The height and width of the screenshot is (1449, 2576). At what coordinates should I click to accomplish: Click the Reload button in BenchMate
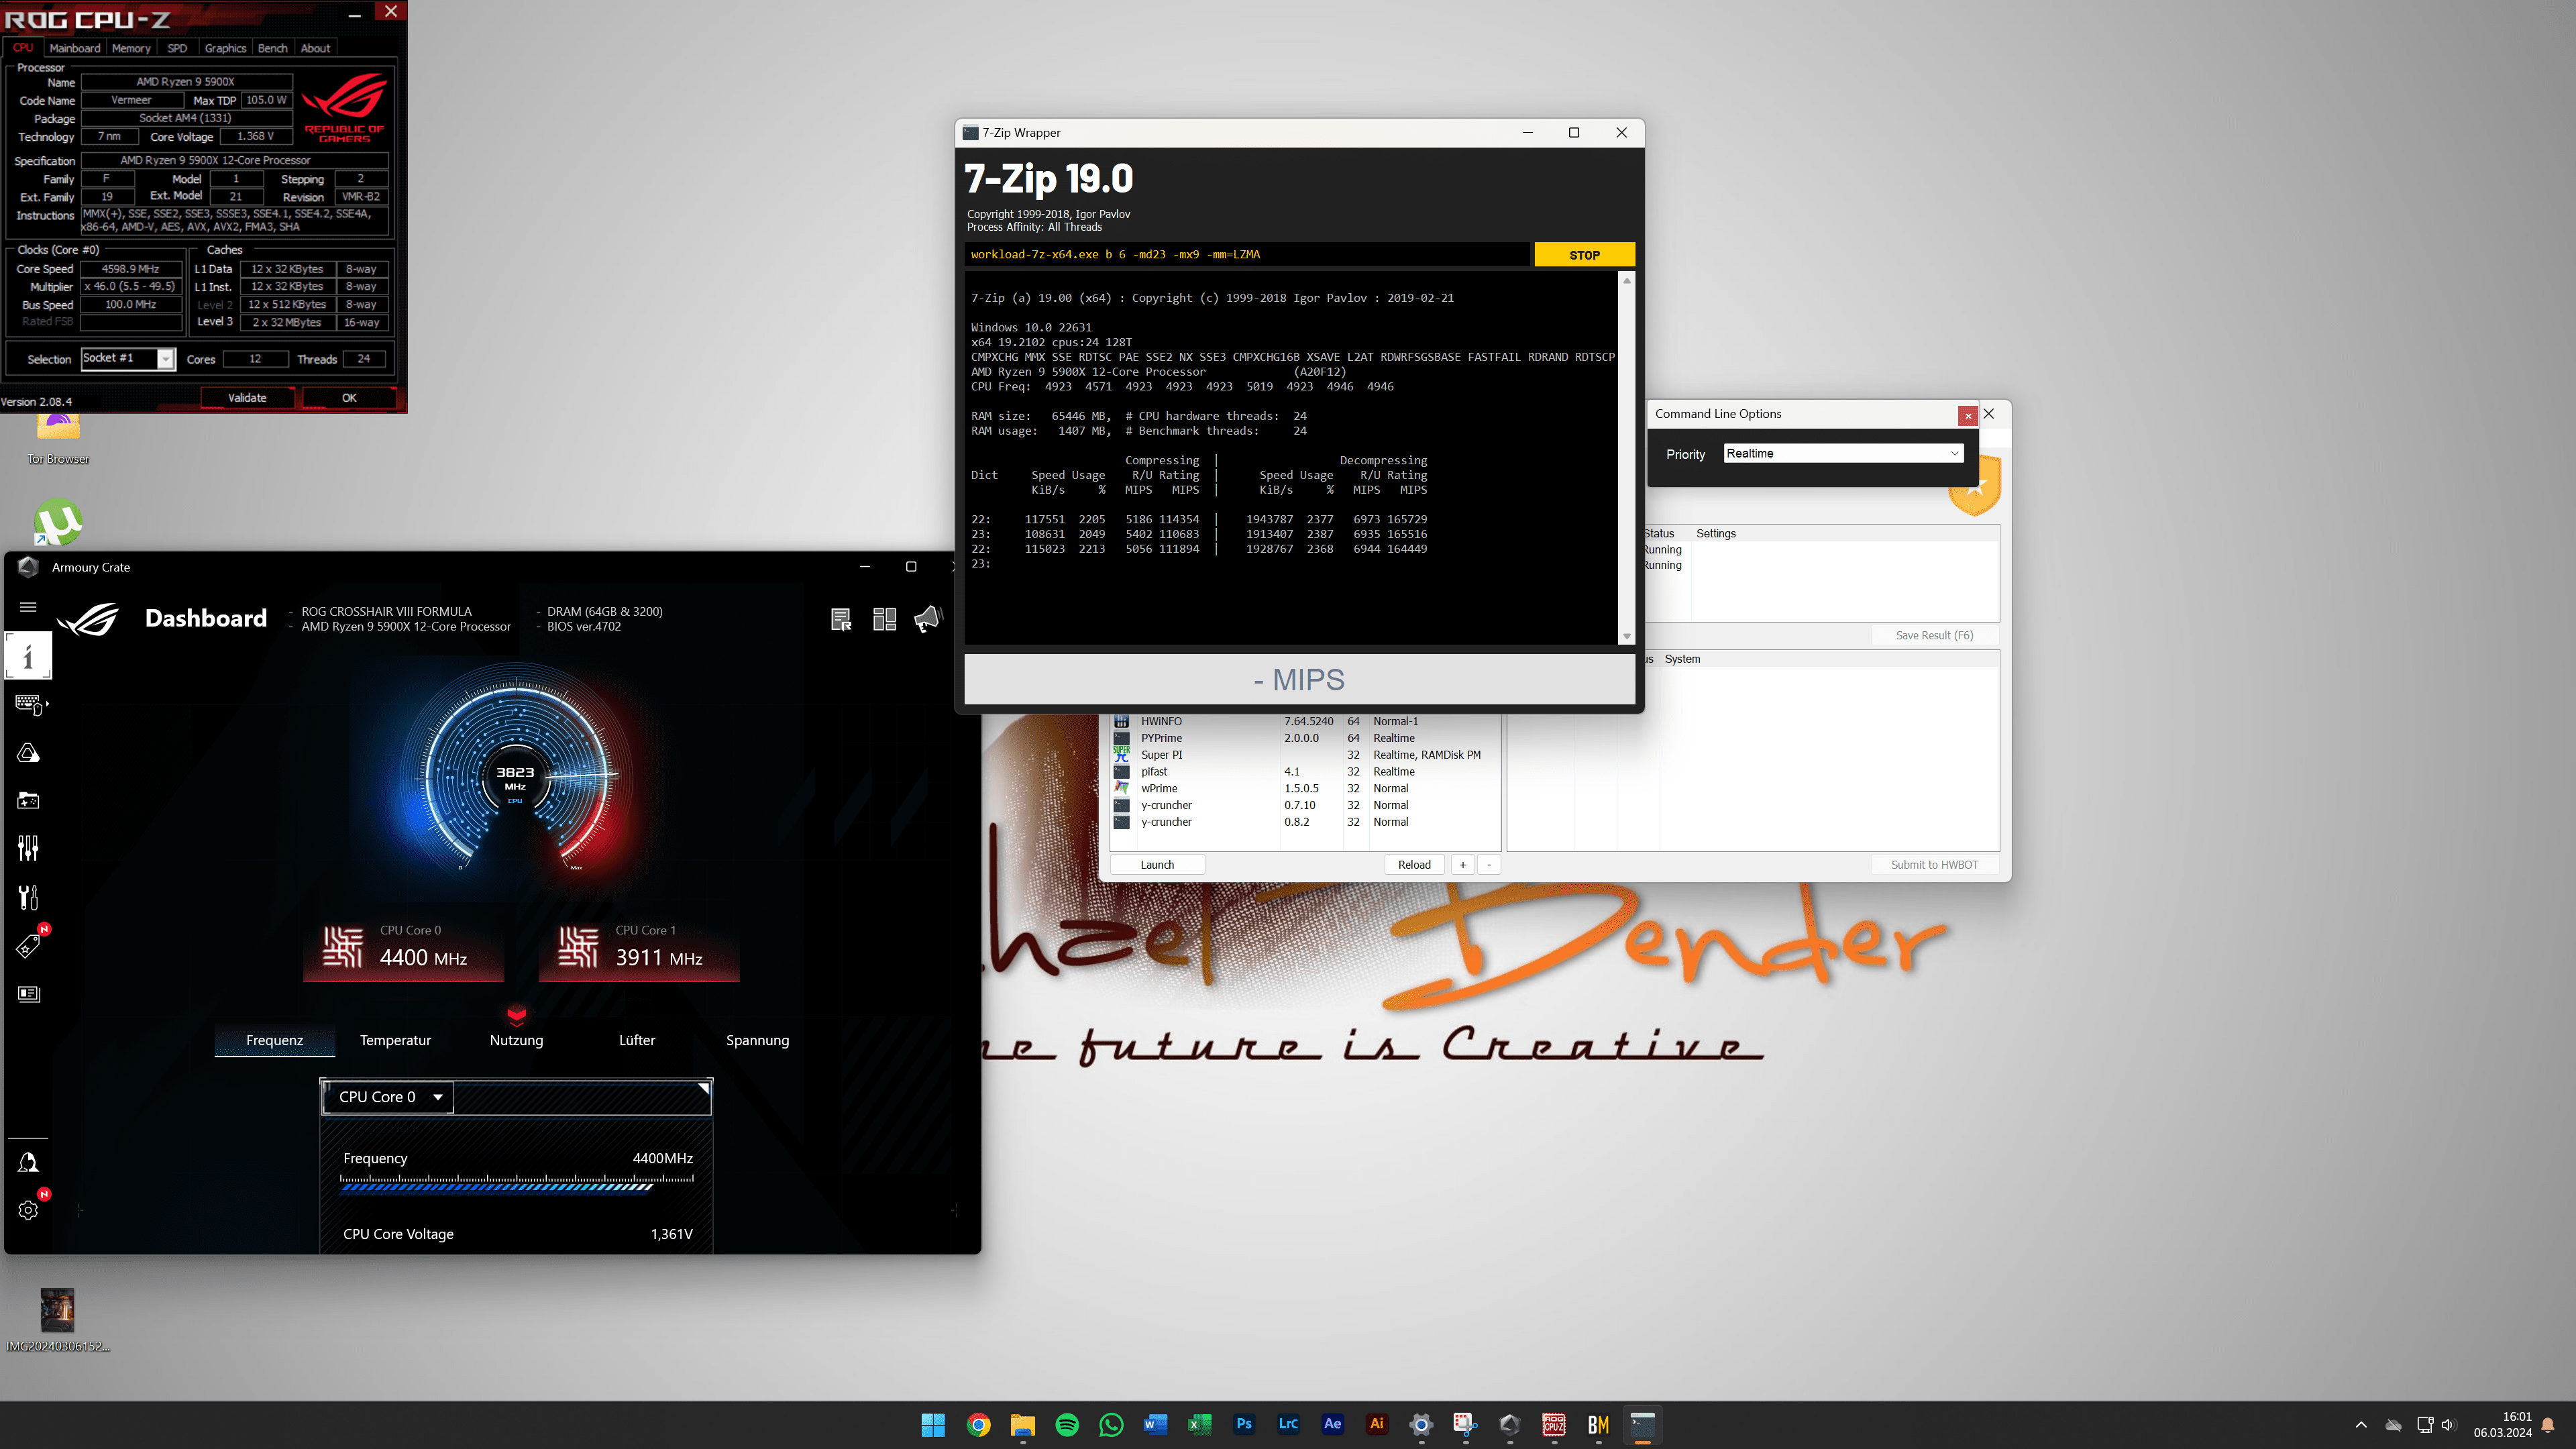point(1414,865)
